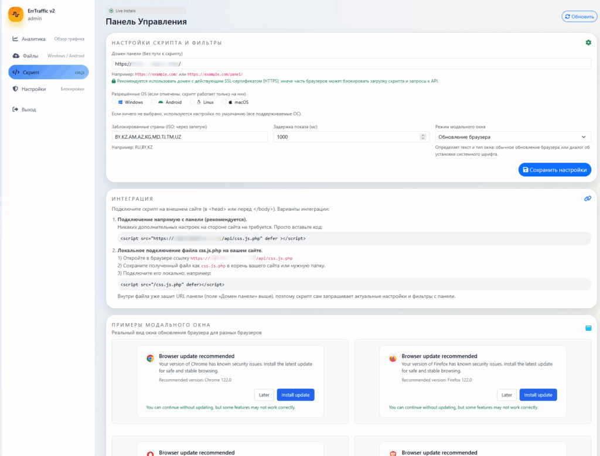Image resolution: width=600 pixels, height=456 pixels.
Task: Click the link icon in the Интеграция section
Action: click(x=588, y=198)
